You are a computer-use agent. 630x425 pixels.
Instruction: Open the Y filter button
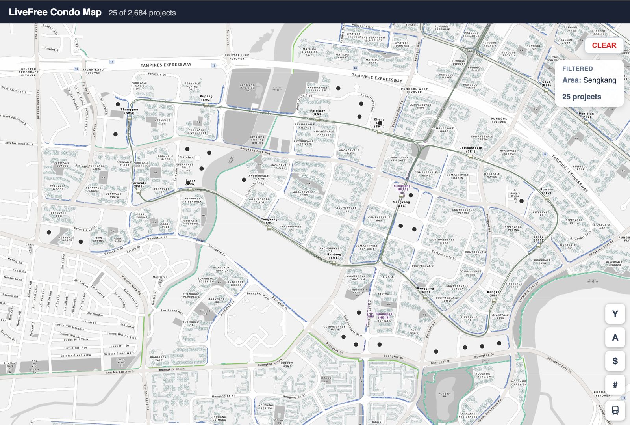[x=615, y=314]
